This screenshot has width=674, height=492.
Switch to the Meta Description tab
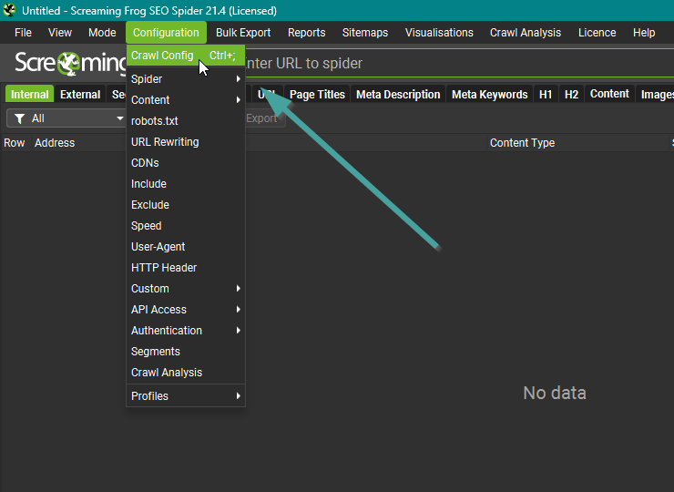click(x=398, y=95)
